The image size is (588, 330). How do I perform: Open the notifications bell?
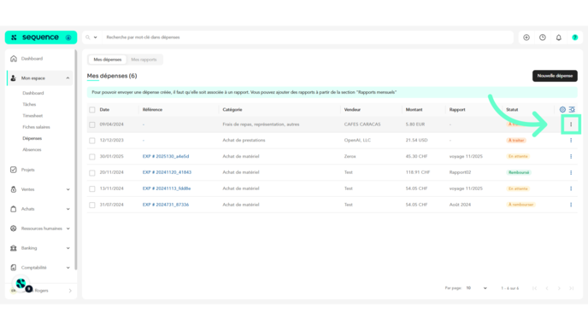pos(559,38)
